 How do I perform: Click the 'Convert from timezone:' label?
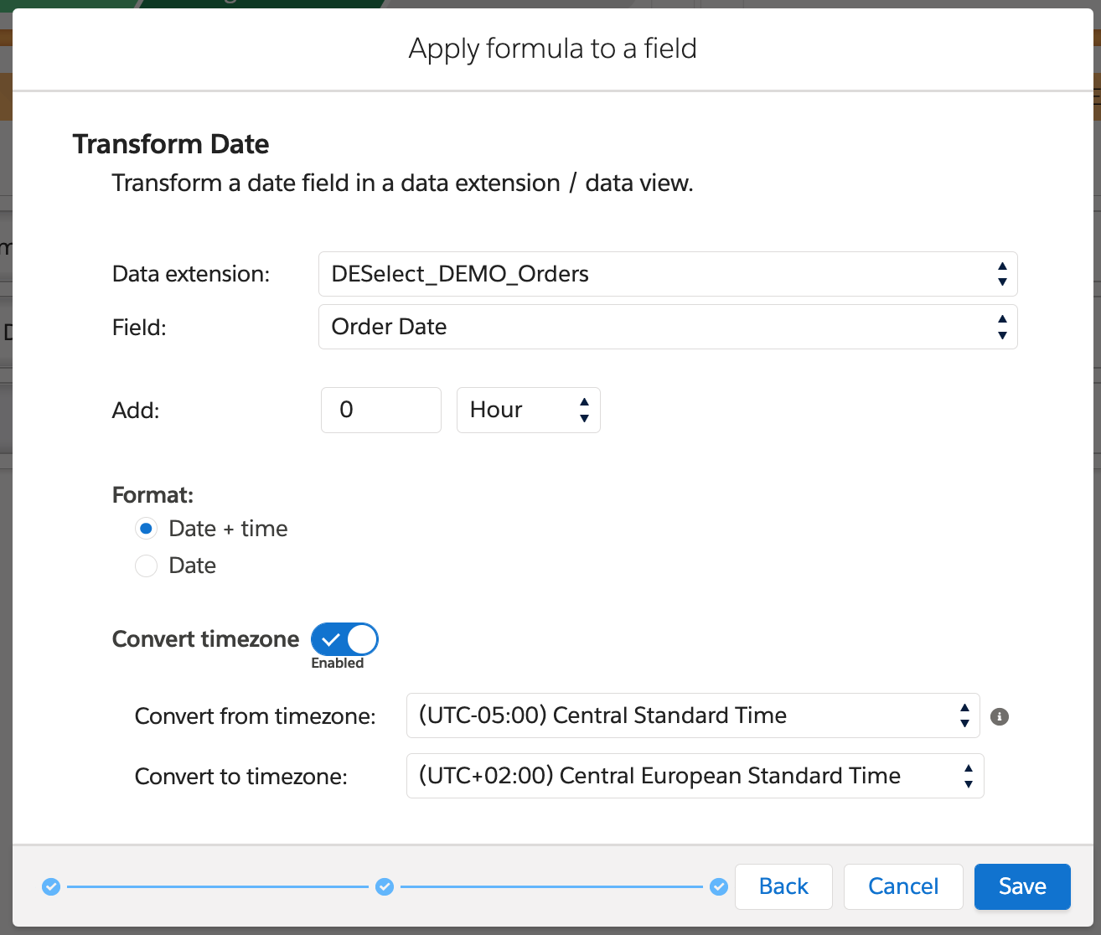255,716
